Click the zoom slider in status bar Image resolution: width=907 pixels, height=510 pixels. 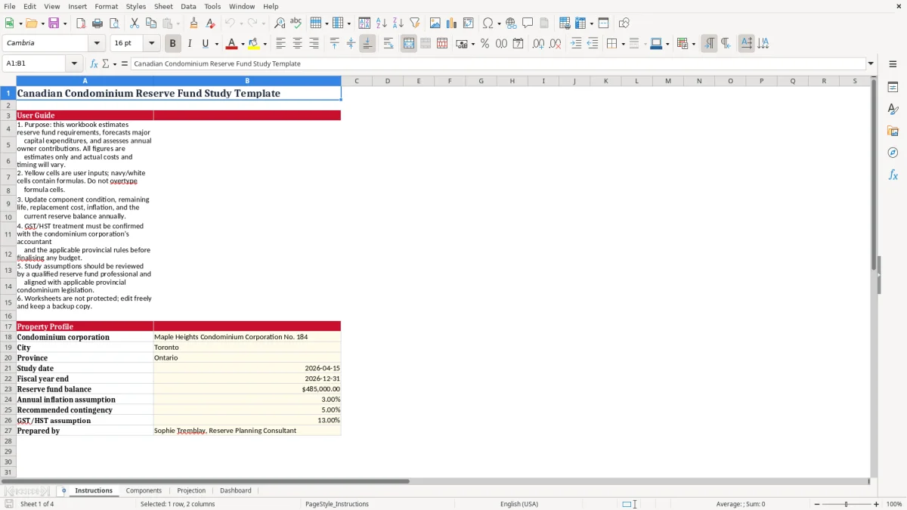coord(847,504)
